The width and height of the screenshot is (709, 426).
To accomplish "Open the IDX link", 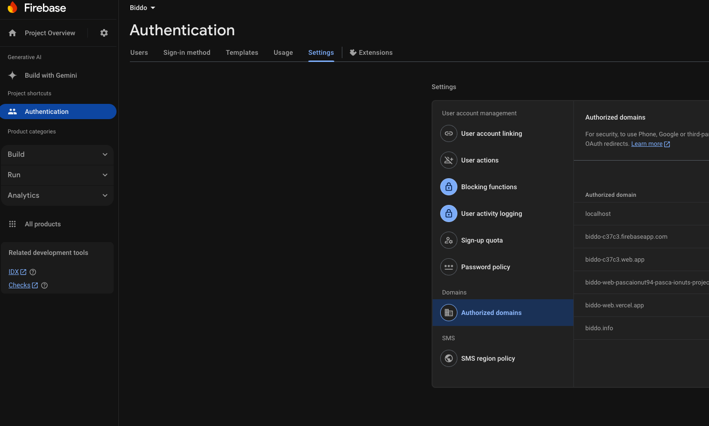I will [13, 272].
